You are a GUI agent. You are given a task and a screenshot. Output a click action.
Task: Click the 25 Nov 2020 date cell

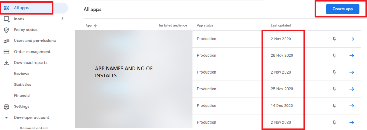tap(282, 89)
